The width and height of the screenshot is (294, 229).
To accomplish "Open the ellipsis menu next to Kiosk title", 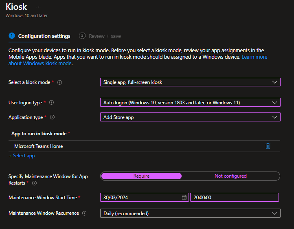I will (38, 7).
